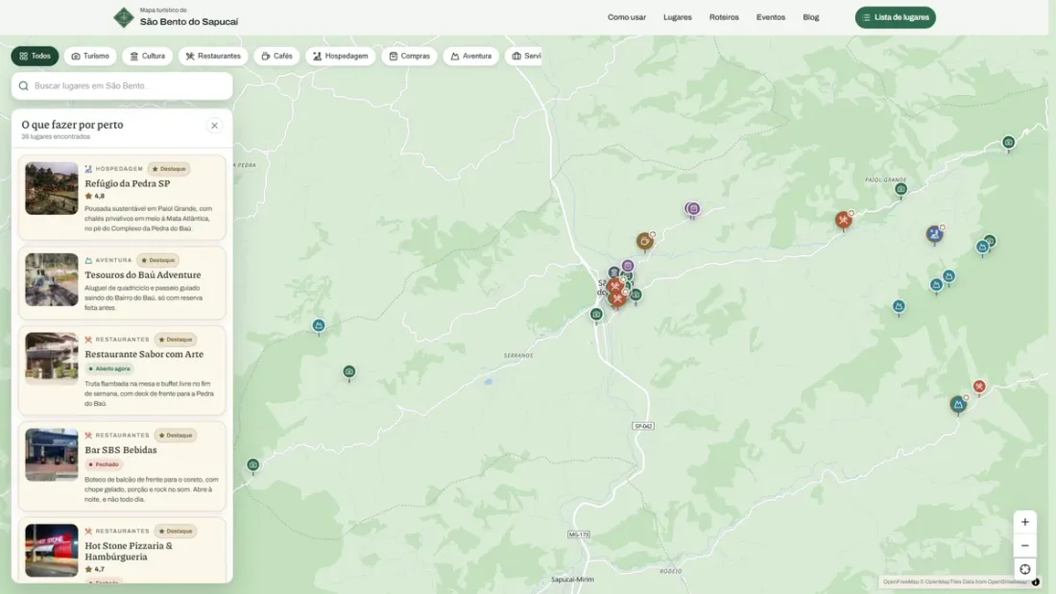Viewport: 1056px width, 594px height.
Task: Click the São Bento do Sapucaí logo icon
Action: click(123, 17)
